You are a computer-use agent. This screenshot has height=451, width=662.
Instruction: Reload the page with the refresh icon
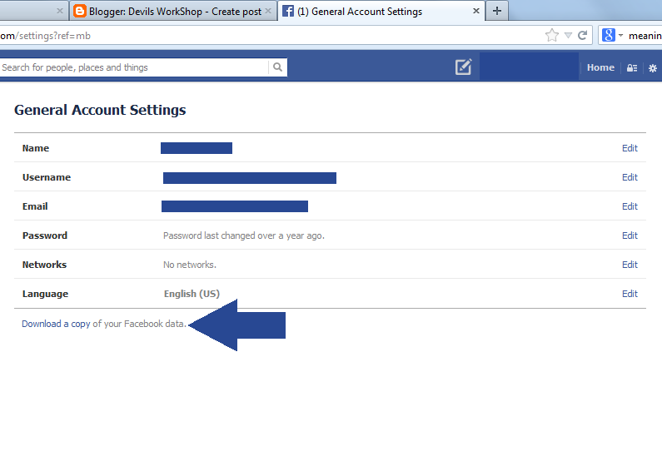(x=583, y=36)
